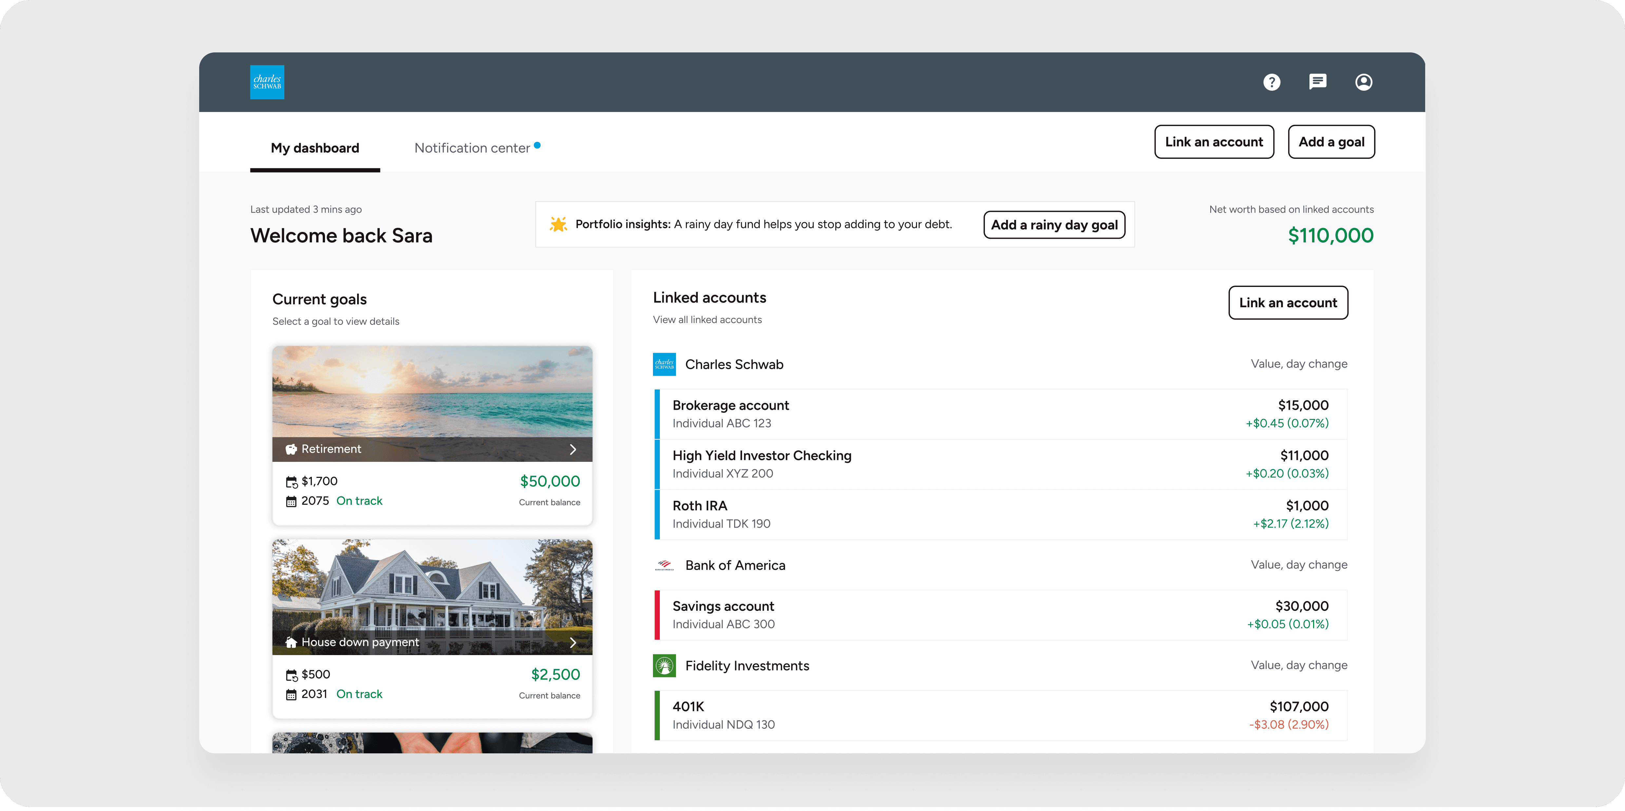Open the 401K account row

[x=1001, y=715]
